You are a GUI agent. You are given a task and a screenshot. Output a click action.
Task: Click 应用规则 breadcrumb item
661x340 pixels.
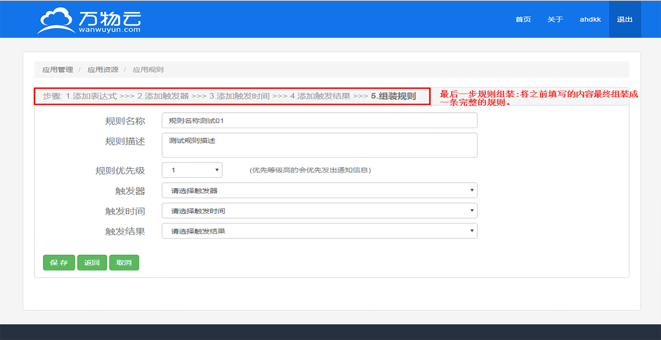[x=148, y=70]
